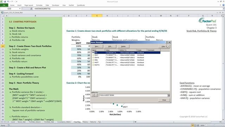Switch to the Home ribbon tab

12,5
